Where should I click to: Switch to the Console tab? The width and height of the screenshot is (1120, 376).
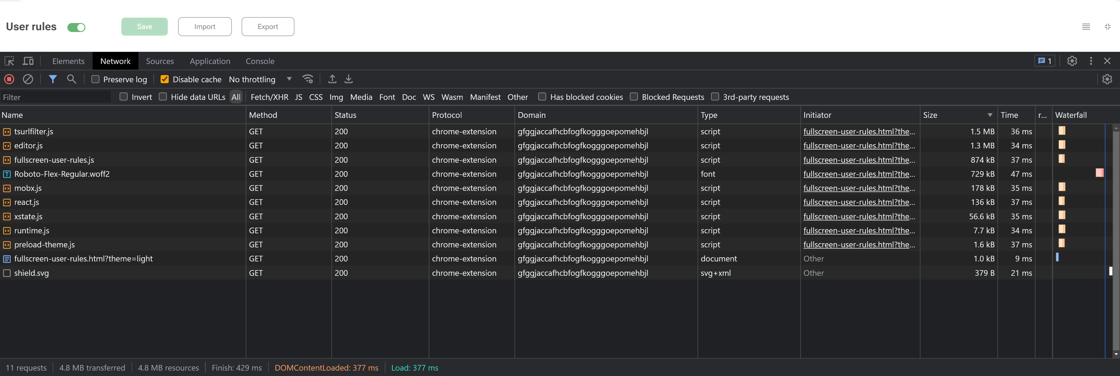(x=259, y=61)
